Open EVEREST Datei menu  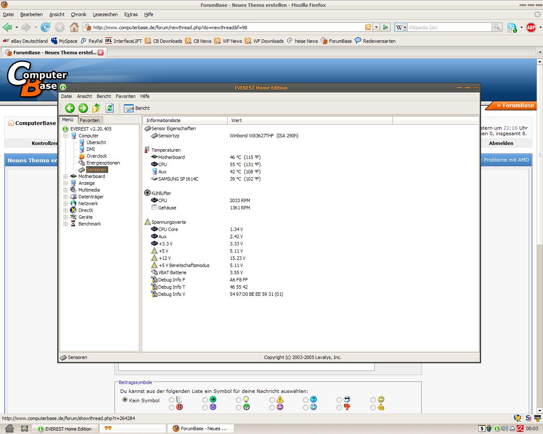pyautogui.click(x=67, y=96)
